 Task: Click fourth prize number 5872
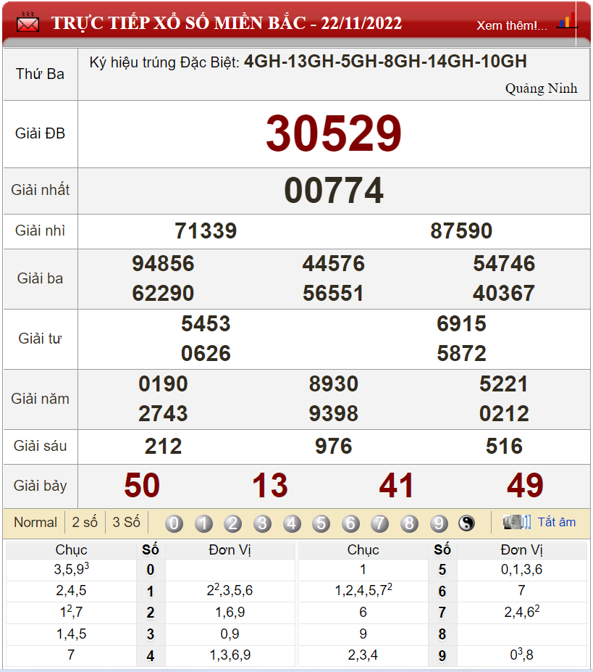tap(461, 354)
